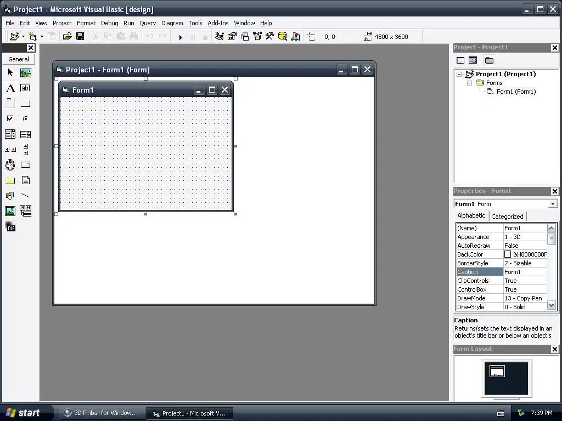Click the End stop button in toolbar
The height and width of the screenshot is (421, 562).
coord(205,37)
